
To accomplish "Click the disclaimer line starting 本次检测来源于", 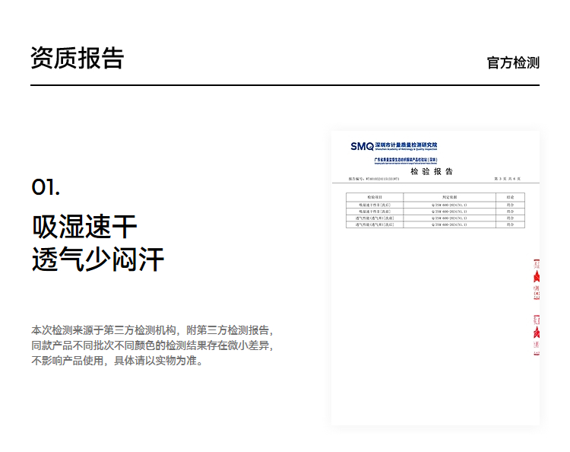I will click(151, 330).
